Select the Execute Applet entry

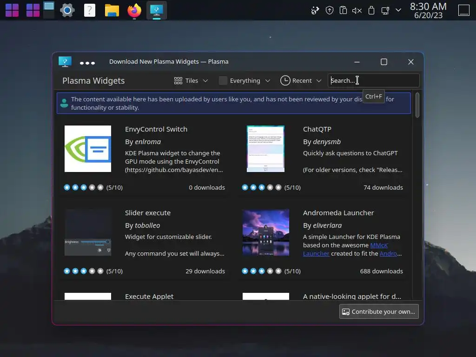149,296
